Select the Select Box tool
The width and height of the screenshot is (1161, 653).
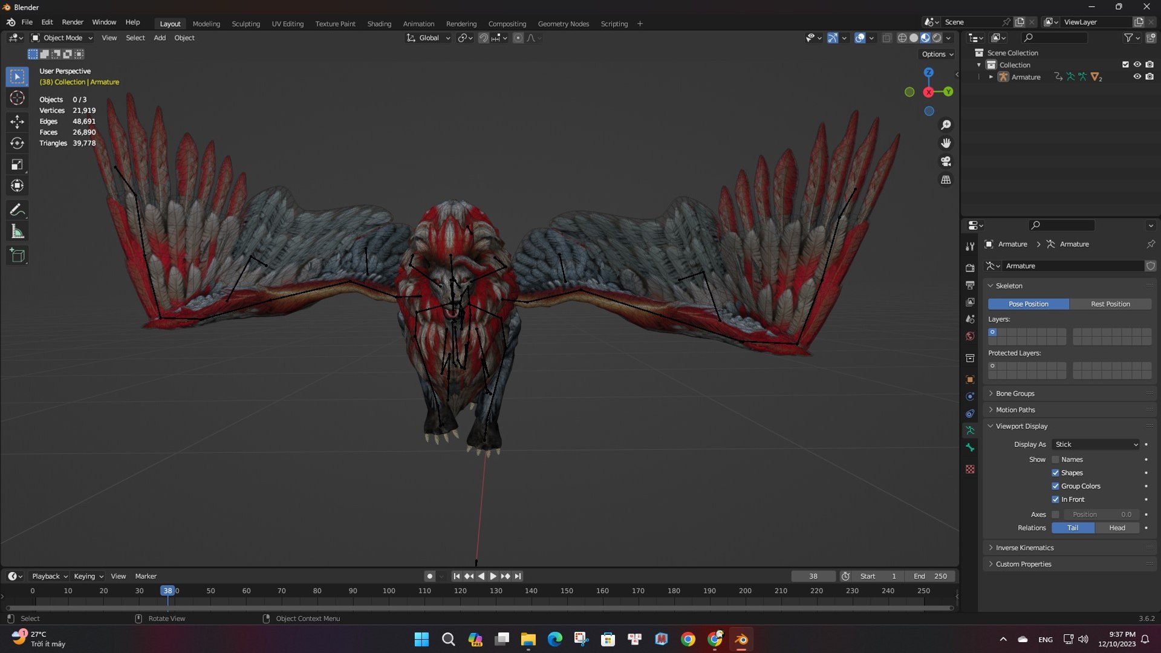click(x=17, y=77)
